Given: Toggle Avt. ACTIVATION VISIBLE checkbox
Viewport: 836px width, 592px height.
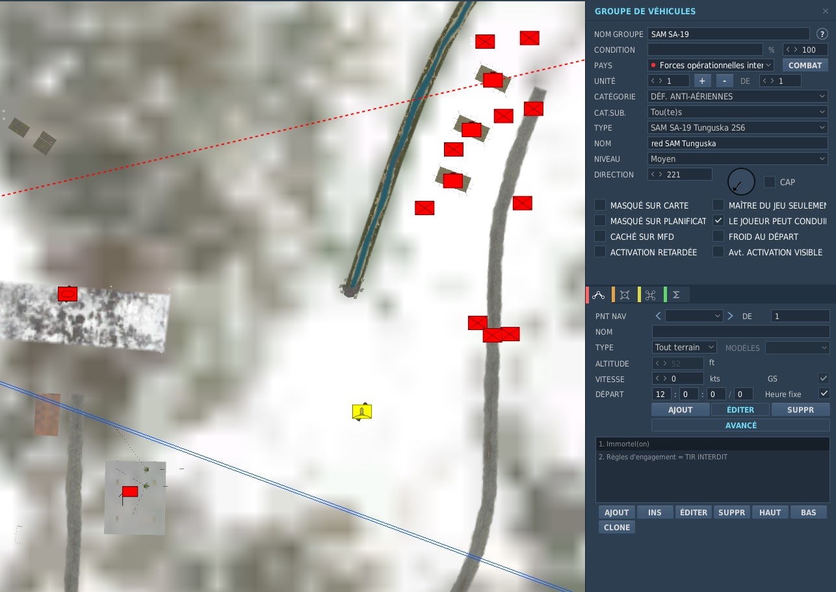Looking at the screenshot, I should point(718,252).
